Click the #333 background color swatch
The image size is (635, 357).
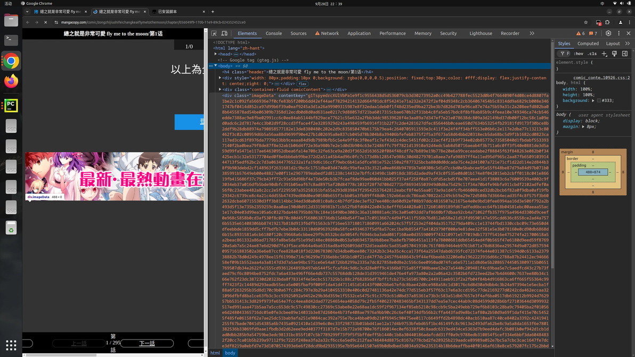(x=599, y=100)
